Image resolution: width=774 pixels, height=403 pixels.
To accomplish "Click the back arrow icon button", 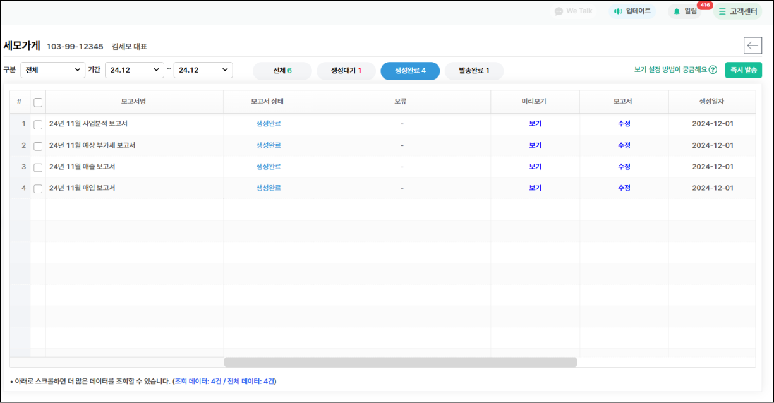I will pos(753,45).
